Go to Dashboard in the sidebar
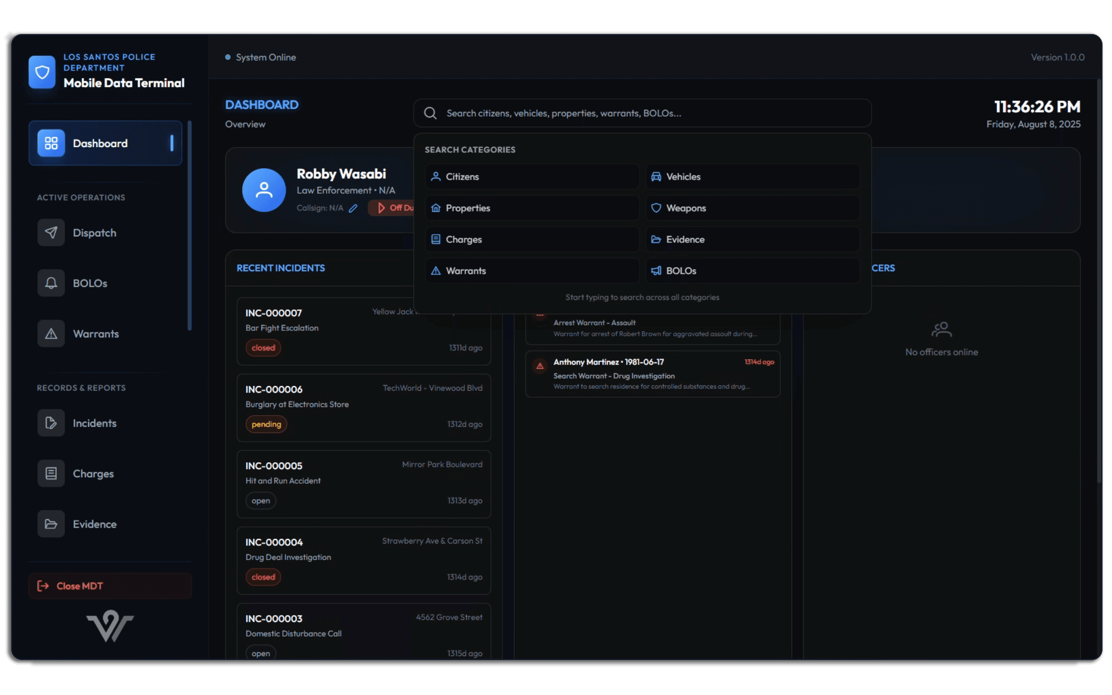1112x695 pixels. 105,143
